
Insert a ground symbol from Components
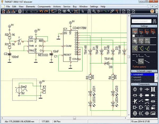[x=140, y=89]
